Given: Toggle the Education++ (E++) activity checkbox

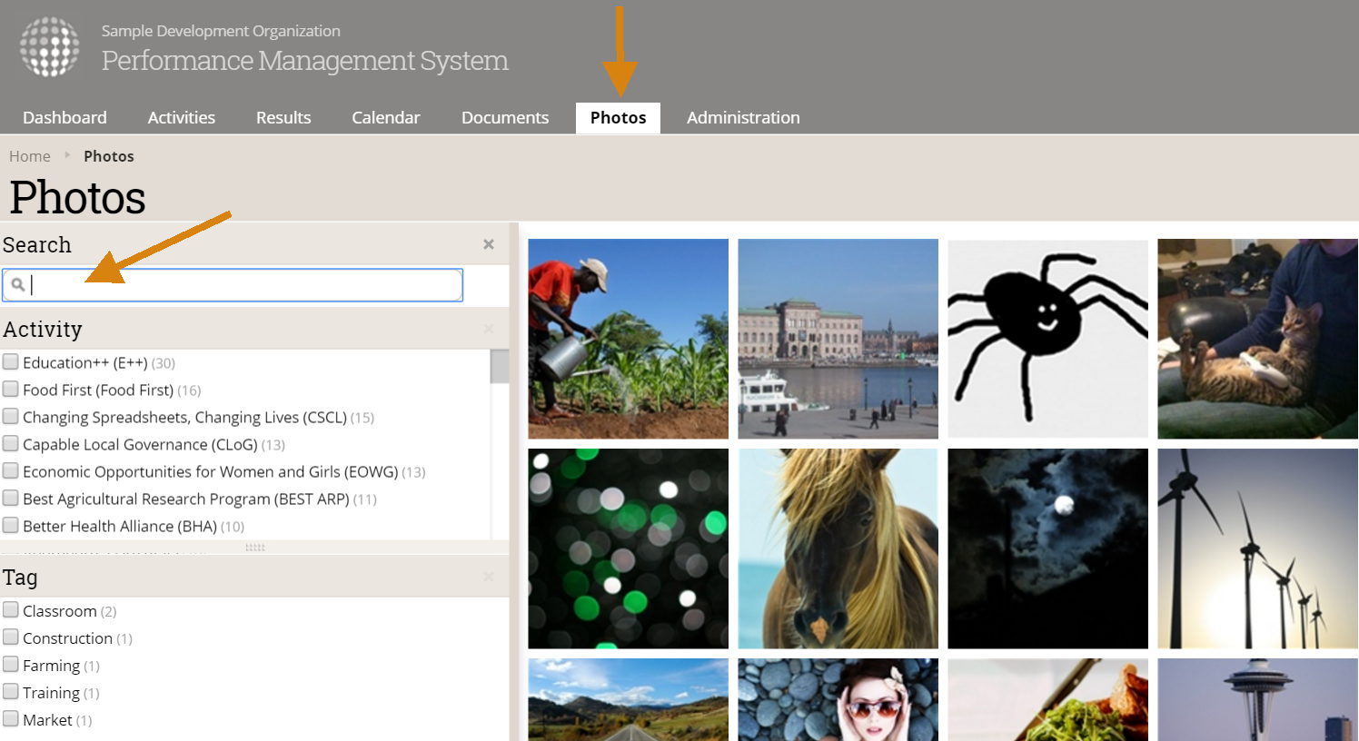Looking at the screenshot, I should [11, 362].
